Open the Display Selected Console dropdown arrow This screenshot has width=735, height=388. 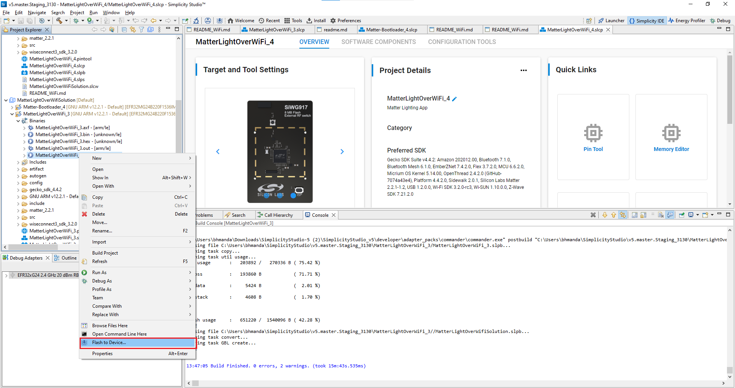click(697, 215)
